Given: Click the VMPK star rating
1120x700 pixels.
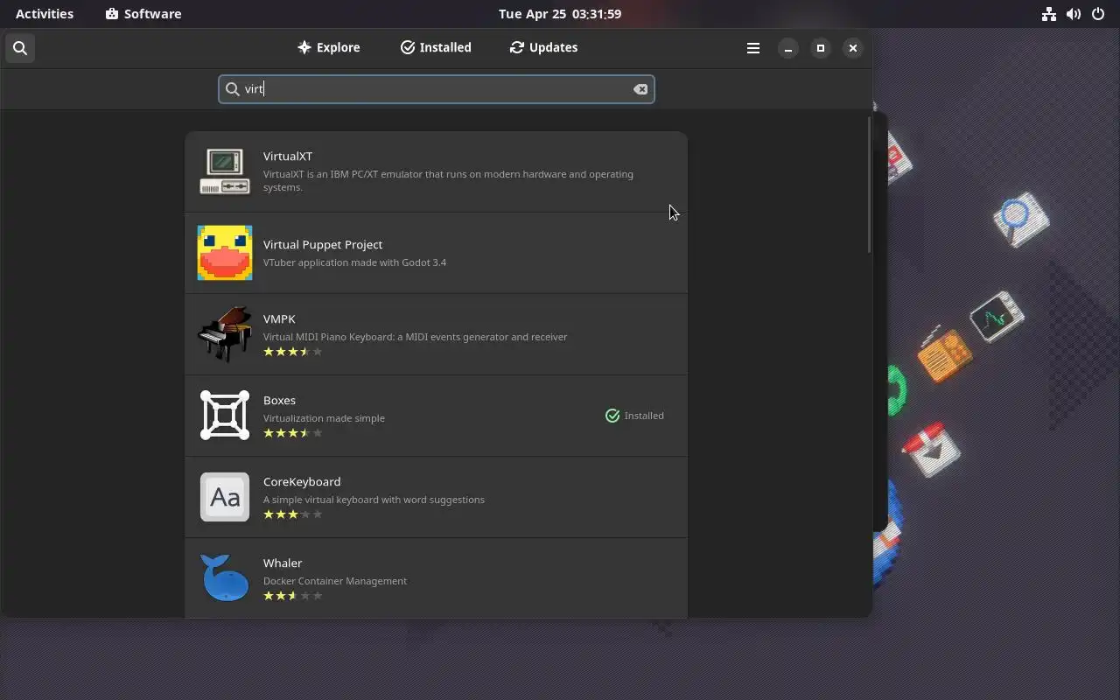Looking at the screenshot, I should point(293,352).
